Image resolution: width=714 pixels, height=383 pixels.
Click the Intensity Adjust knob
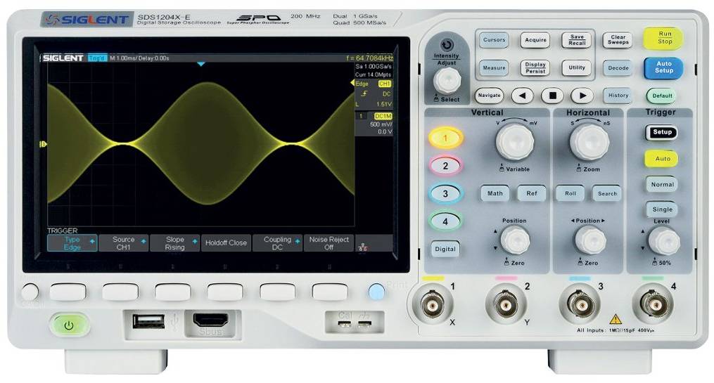tap(447, 81)
